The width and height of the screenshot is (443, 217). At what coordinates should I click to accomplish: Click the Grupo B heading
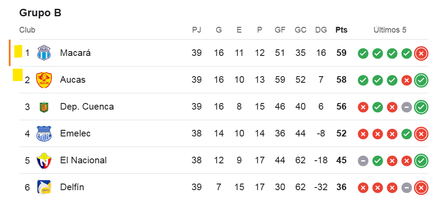40,13
